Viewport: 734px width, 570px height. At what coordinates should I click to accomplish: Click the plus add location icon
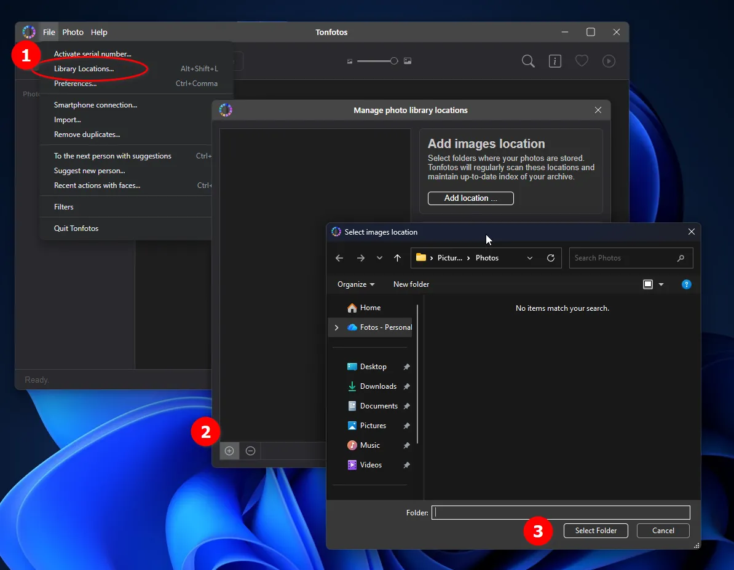tap(229, 451)
